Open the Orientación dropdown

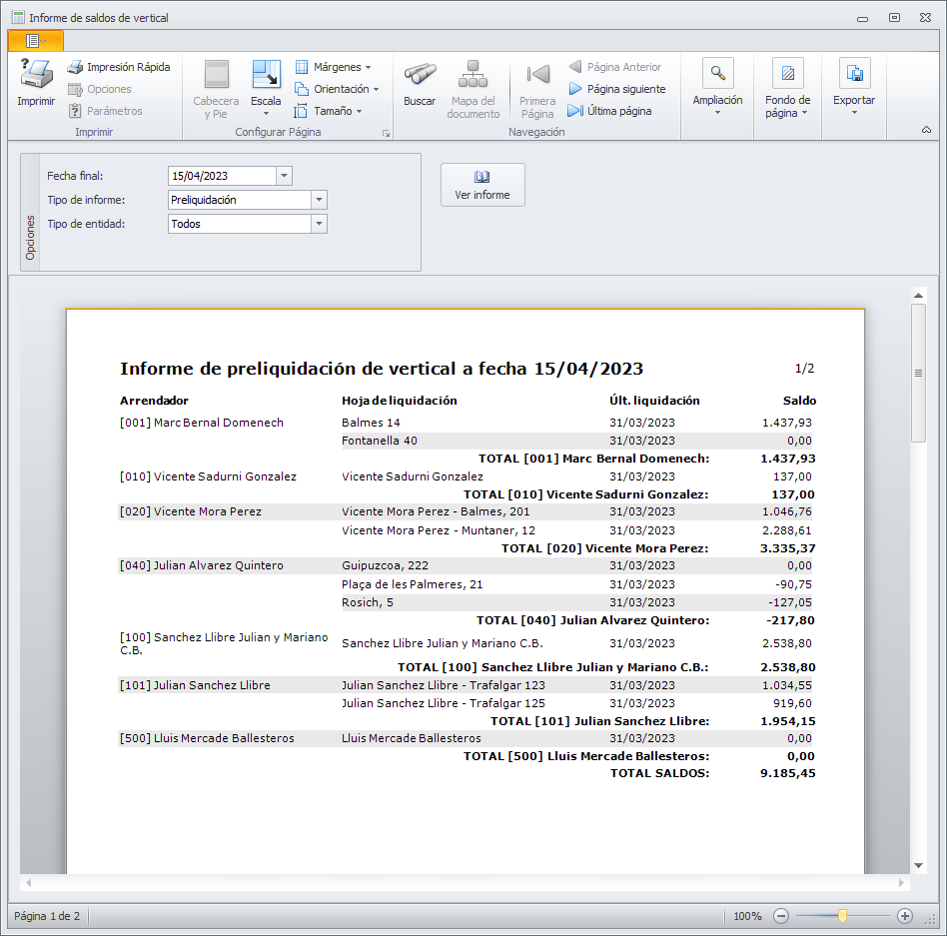(337, 89)
